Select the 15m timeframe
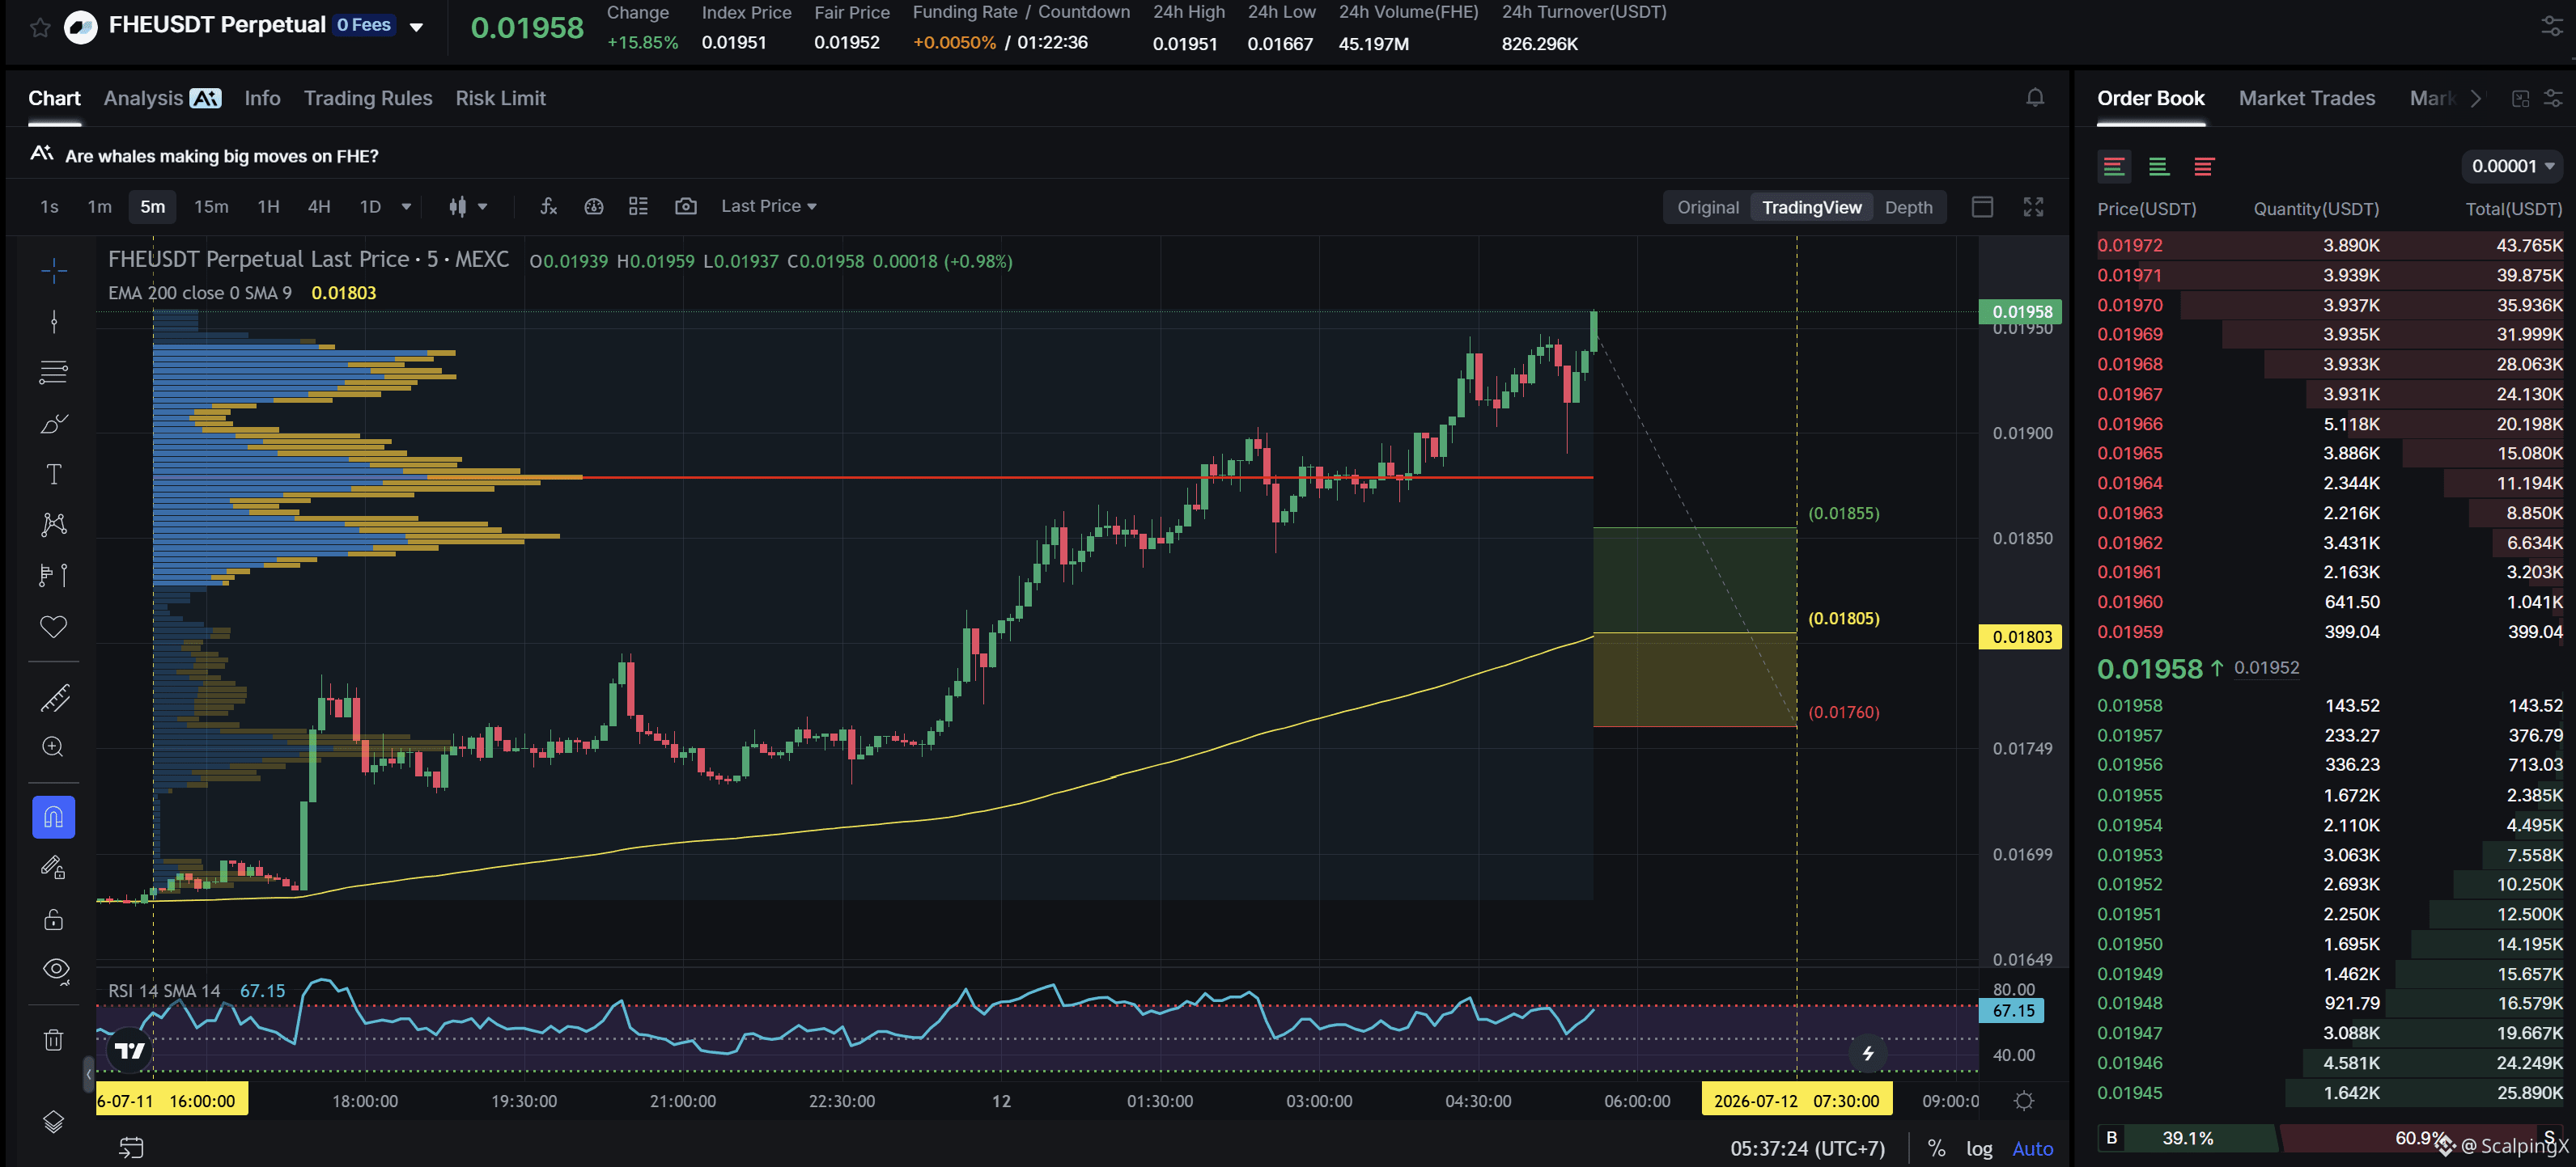 [x=211, y=206]
